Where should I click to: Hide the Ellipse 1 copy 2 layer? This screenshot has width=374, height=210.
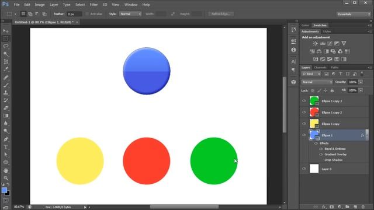point(304,112)
